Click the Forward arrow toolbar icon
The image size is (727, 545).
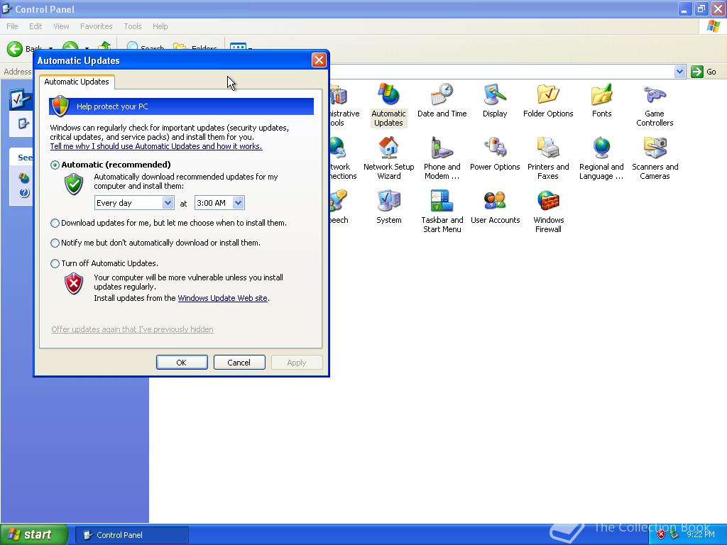[70, 46]
